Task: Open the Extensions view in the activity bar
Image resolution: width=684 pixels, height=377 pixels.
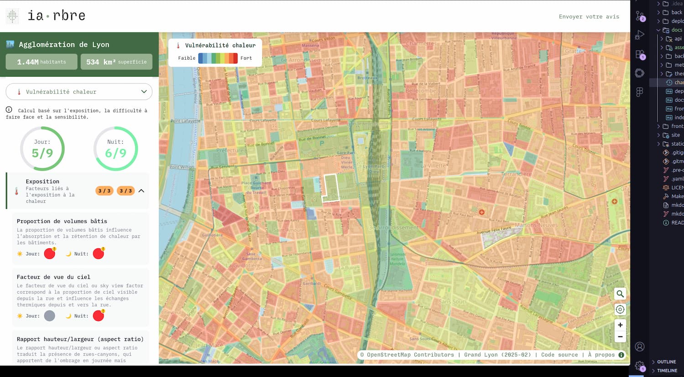Action: coord(640,54)
